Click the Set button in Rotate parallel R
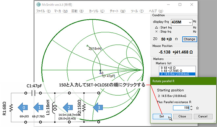The width and height of the screenshot is (217, 127). pos(162,117)
